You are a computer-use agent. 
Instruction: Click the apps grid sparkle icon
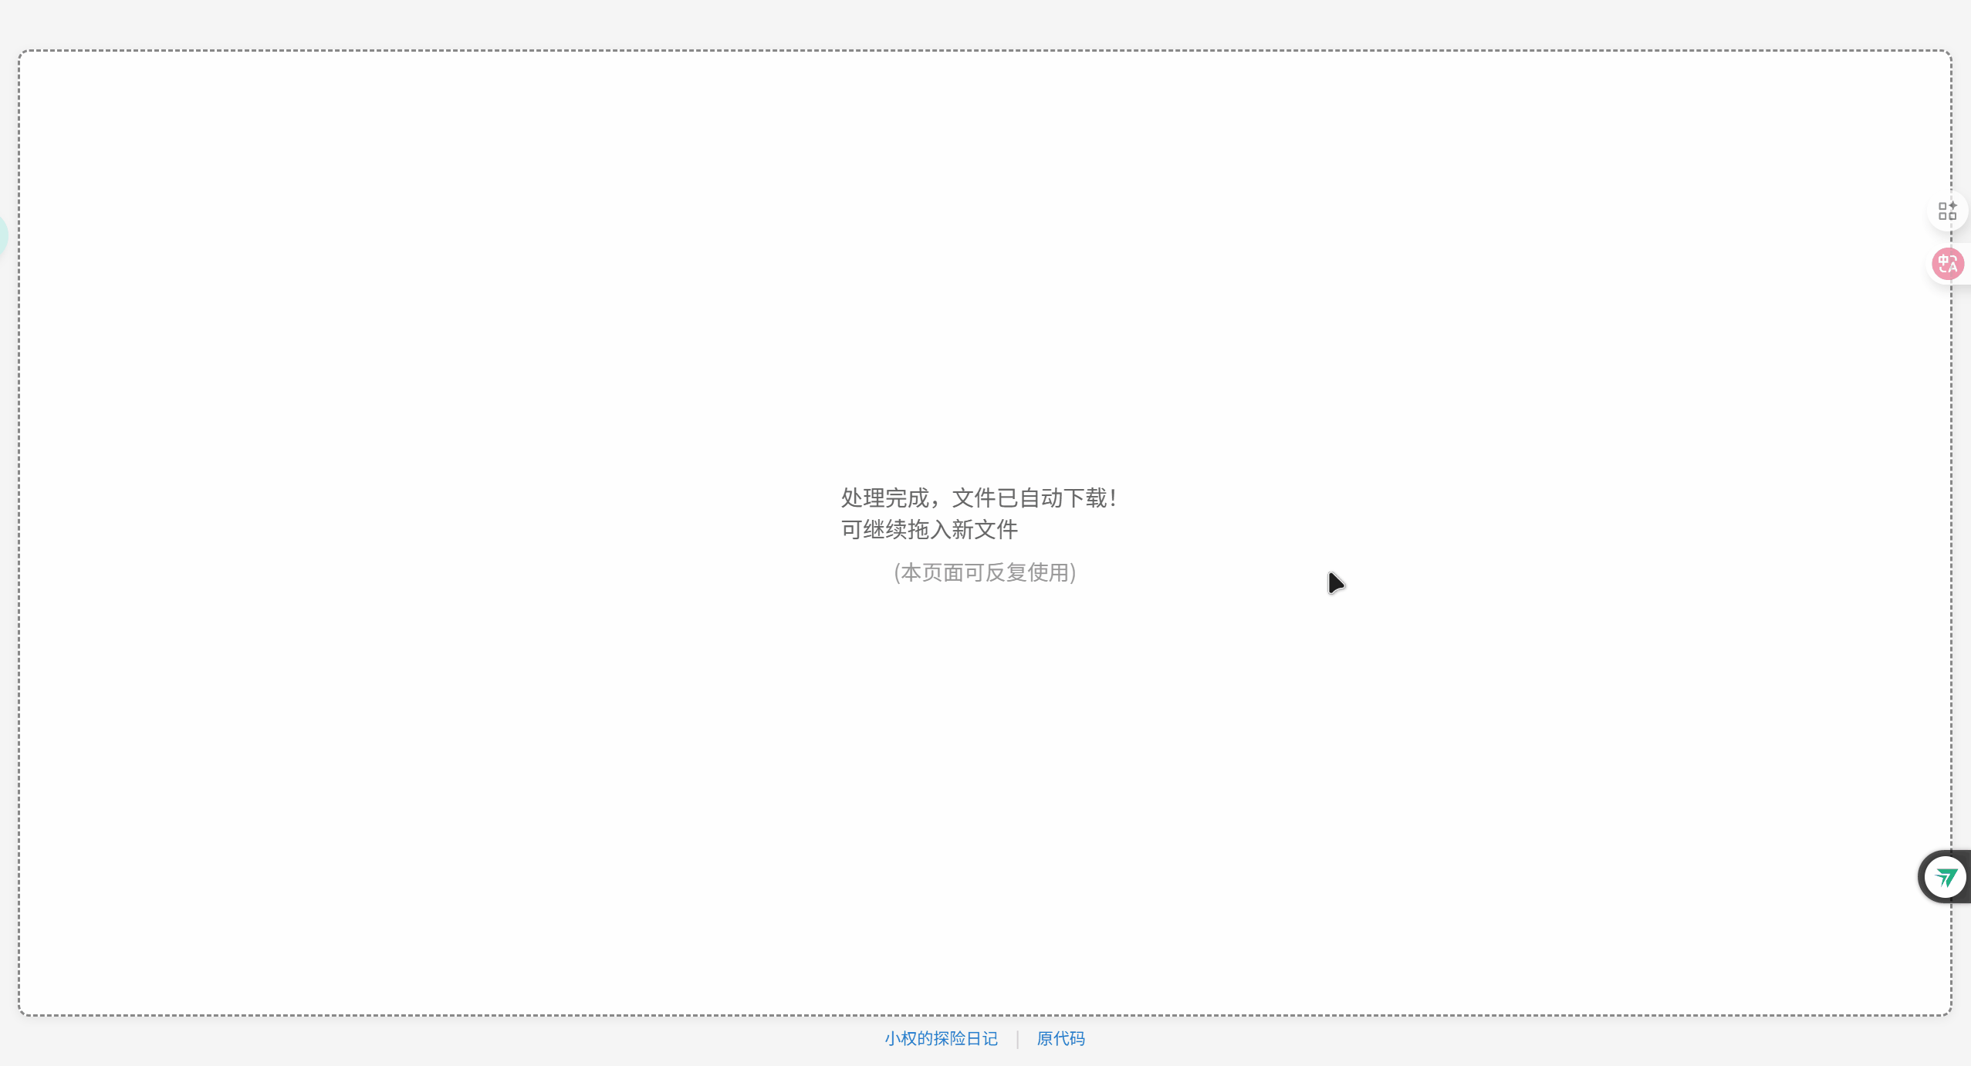[x=1947, y=211]
